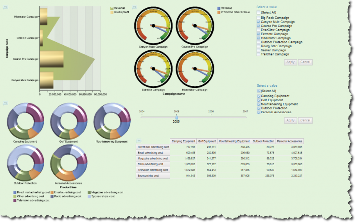The width and height of the screenshot is (356, 223).
Task: Click the info icon beside the campaign bar chart
Action: coord(5,7)
